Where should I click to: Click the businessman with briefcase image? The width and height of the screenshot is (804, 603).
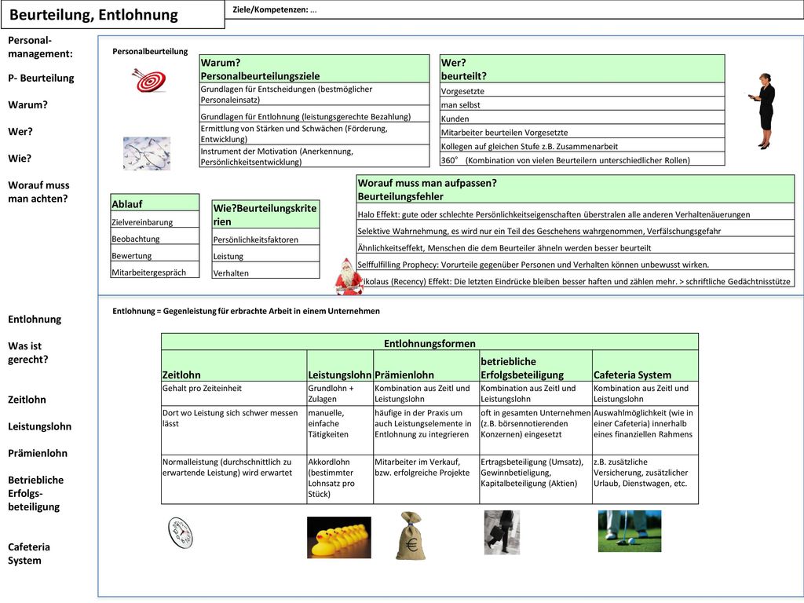pyautogui.click(x=502, y=532)
